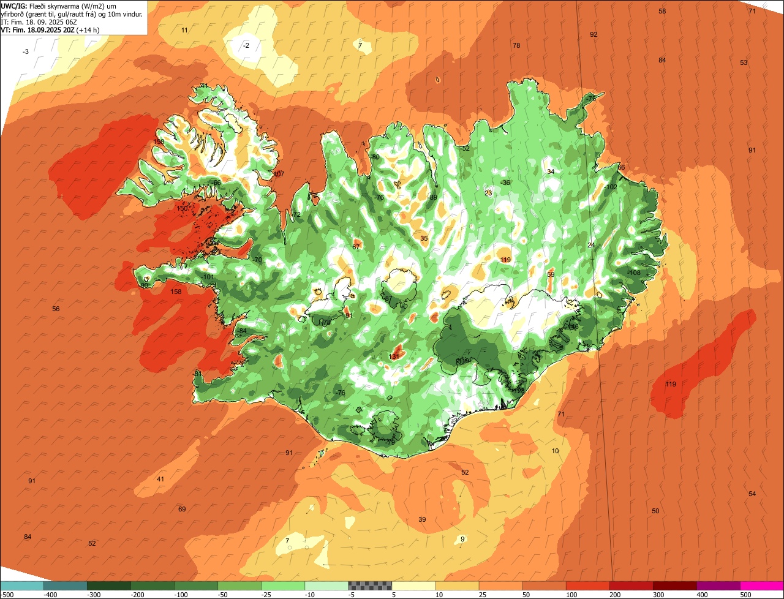Viewport: 784px width, 599px height.
Task: Click the map value 35 in the interior
Action: click(x=424, y=238)
